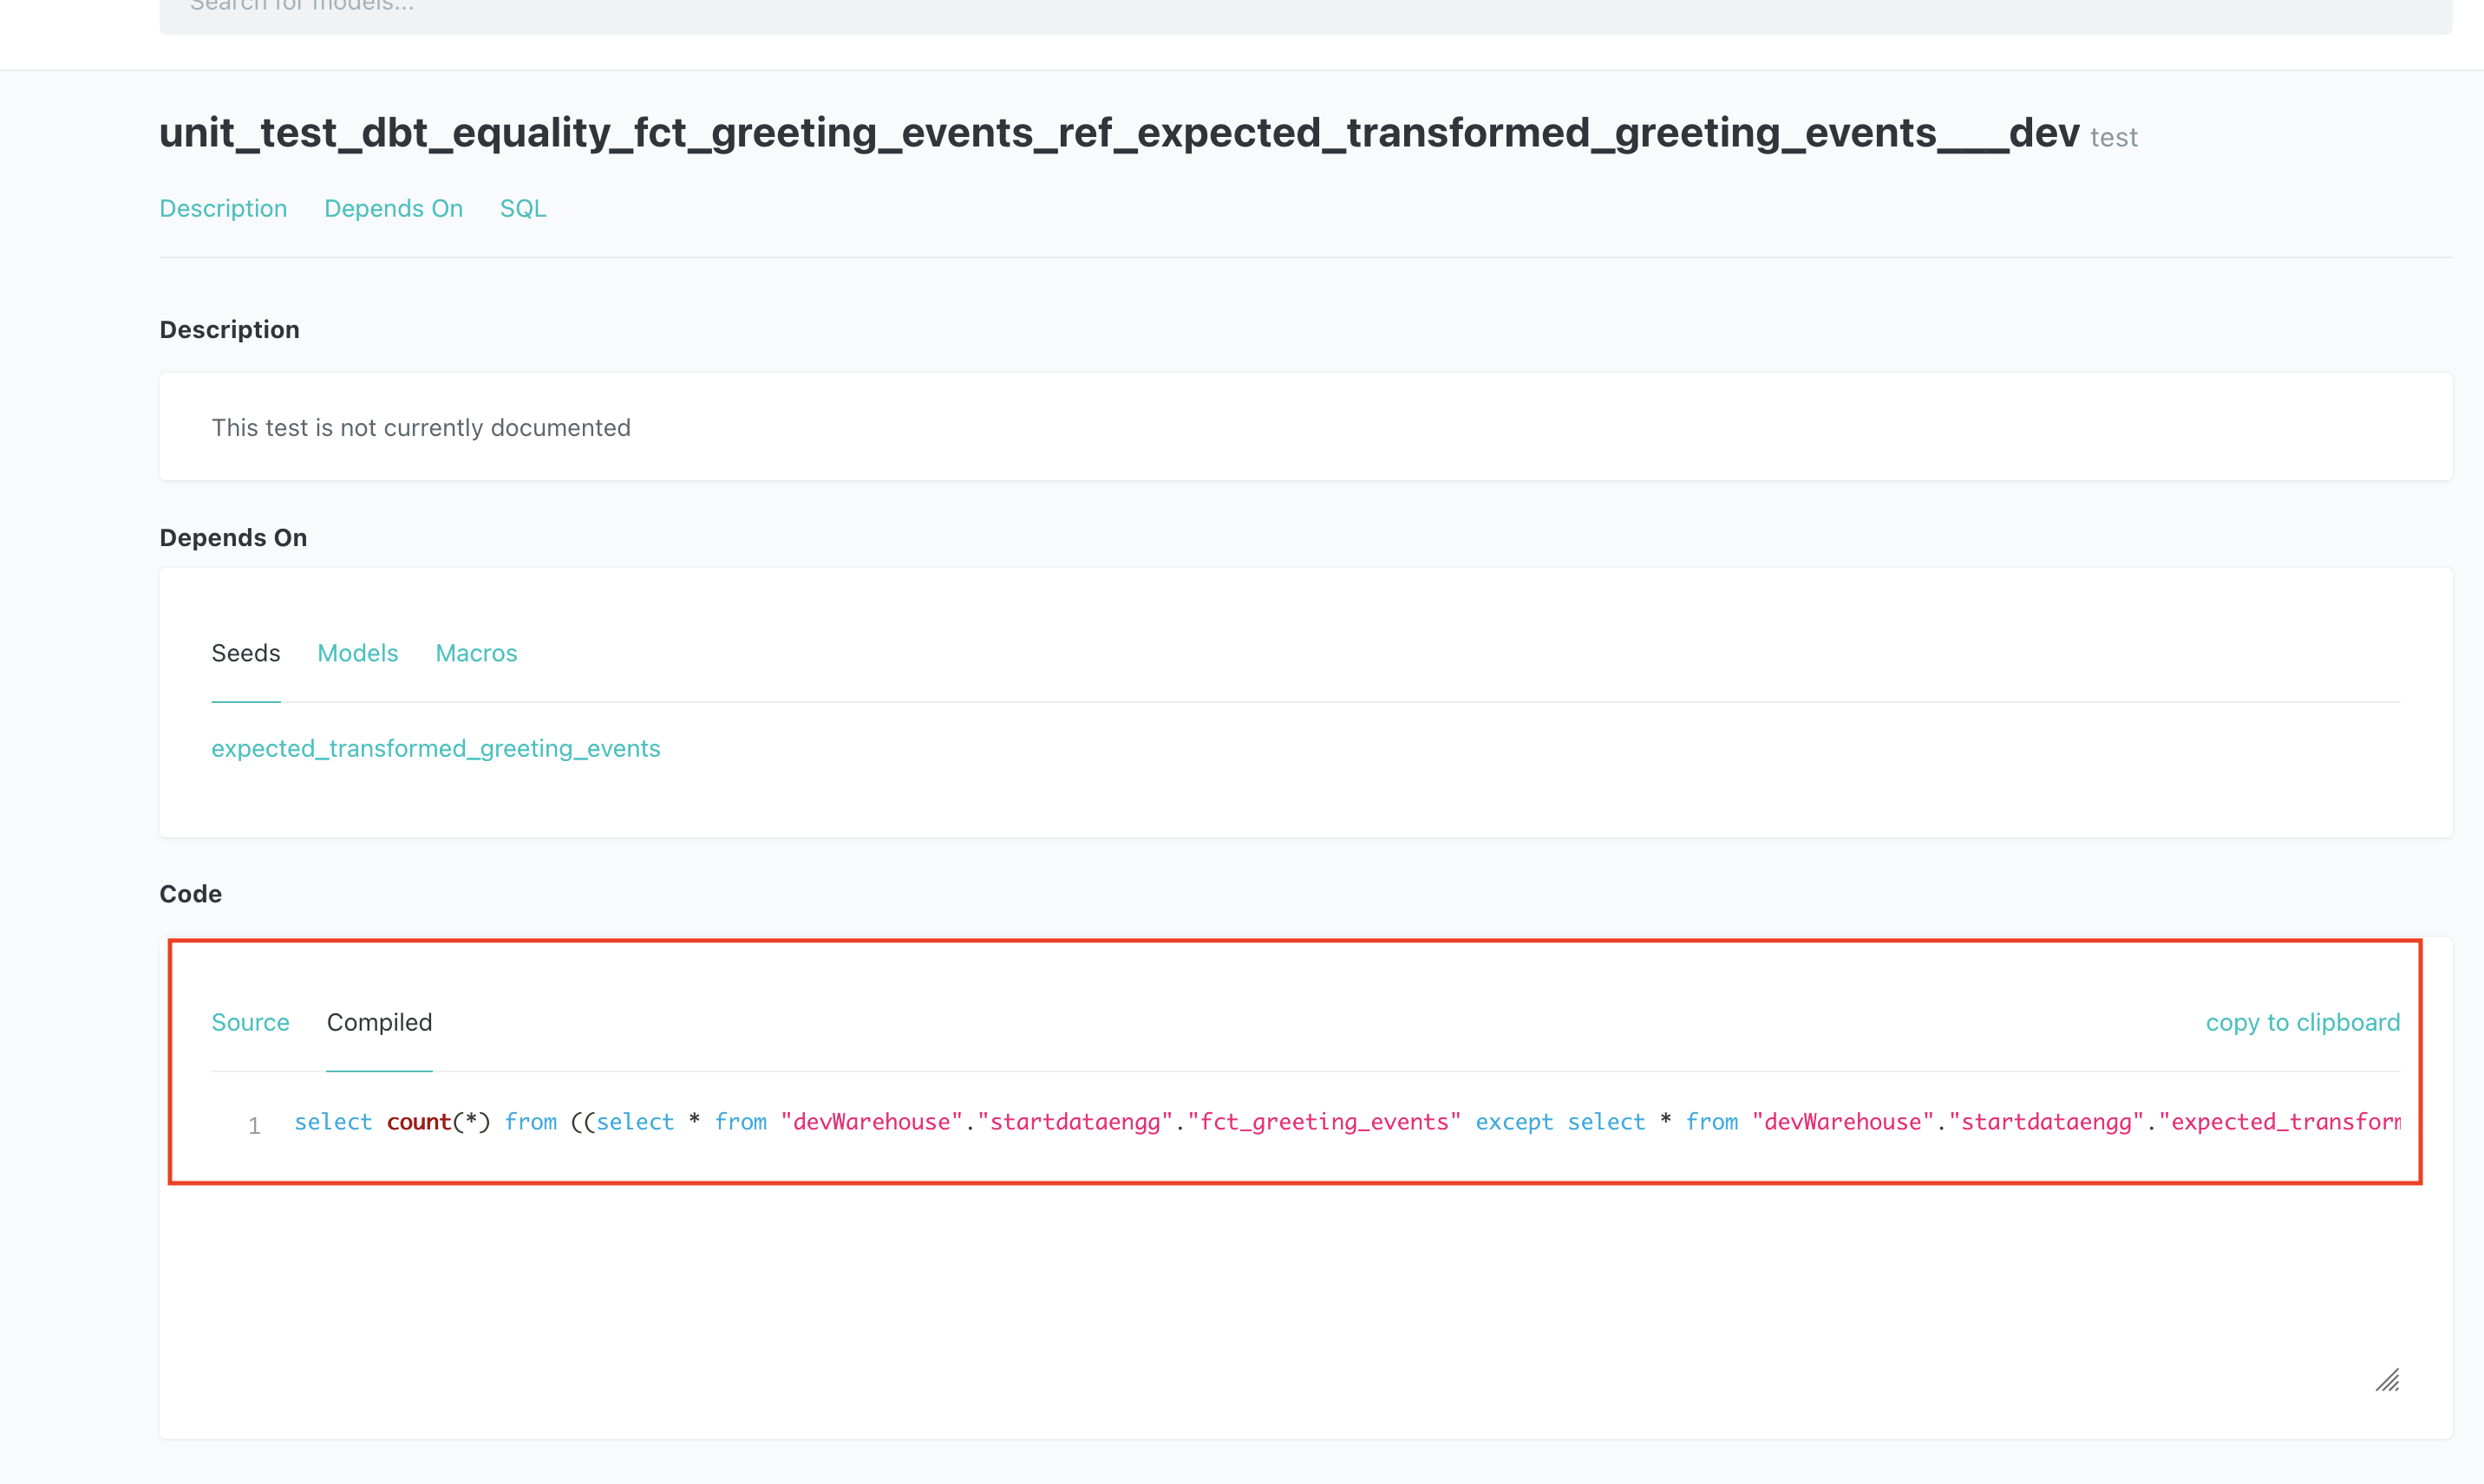Click the not currently documented text
Viewport: 2484px width, 1484px height.
pos(420,427)
